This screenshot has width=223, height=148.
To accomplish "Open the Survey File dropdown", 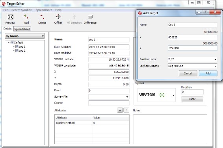I will (x=109, y=97).
